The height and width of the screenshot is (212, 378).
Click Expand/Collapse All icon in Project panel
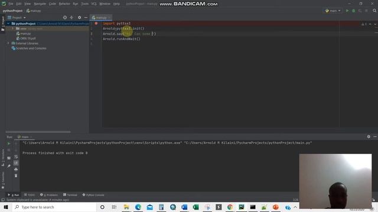coord(71,18)
